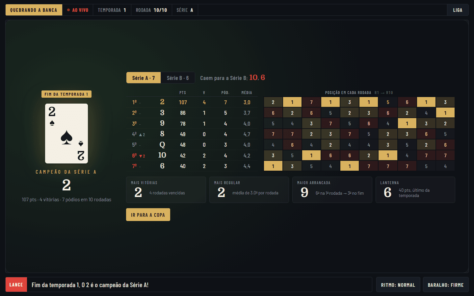Click the QUEBRANDO A BANCA title
Screen dimensions: 474x296
(x=34, y=10)
